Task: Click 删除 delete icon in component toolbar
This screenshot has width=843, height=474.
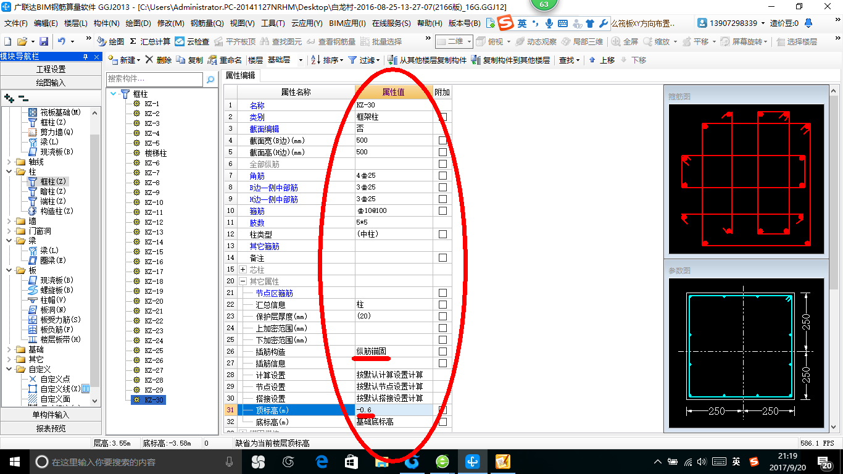Action: (x=158, y=60)
